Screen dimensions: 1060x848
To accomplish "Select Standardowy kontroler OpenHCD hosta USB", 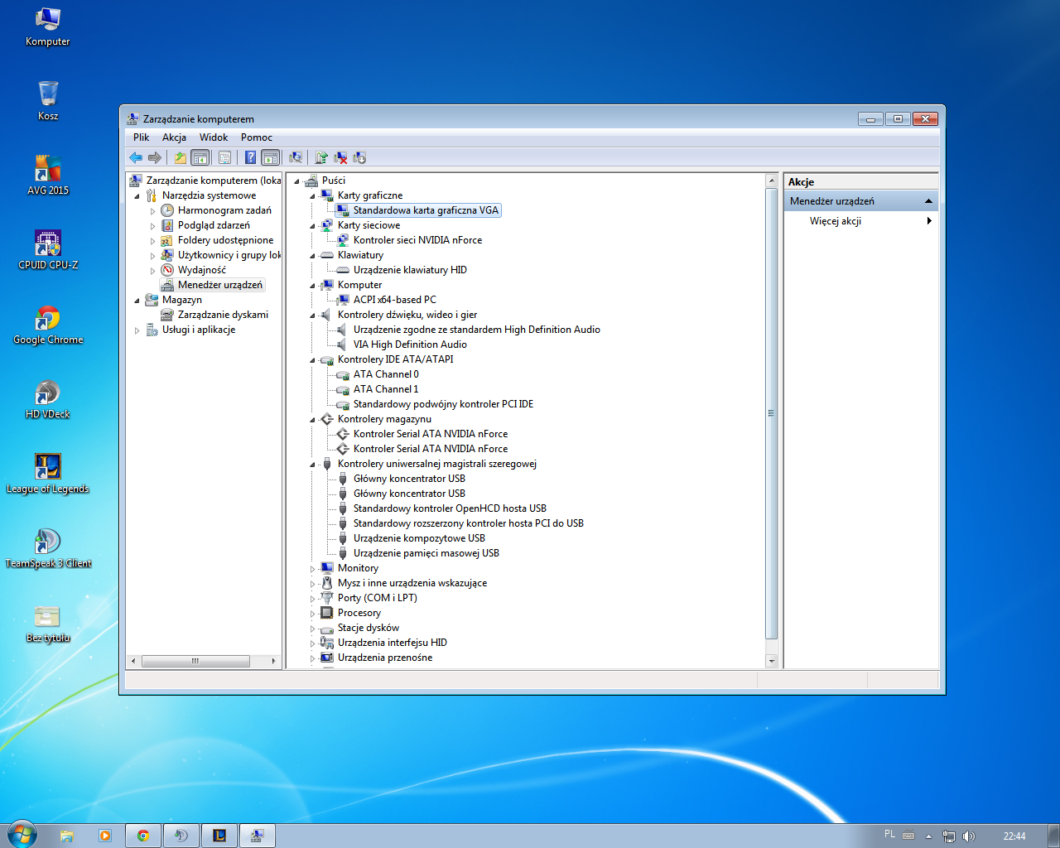I will 450,508.
